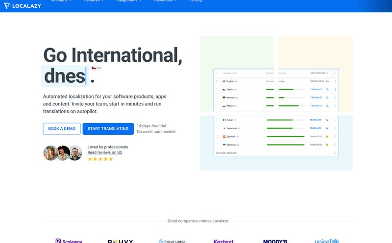
Task: Click the Moody's company logo
Action: [275, 241]
